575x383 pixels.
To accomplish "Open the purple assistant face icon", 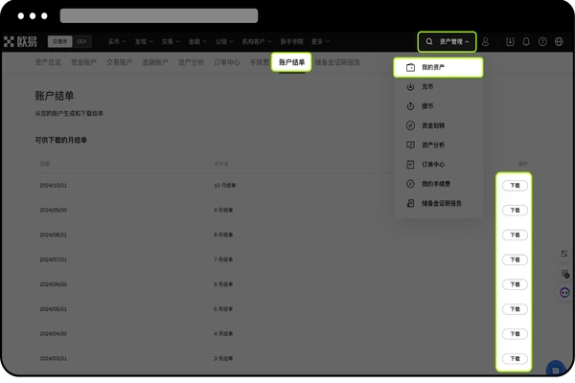I will tap(564, 292).
